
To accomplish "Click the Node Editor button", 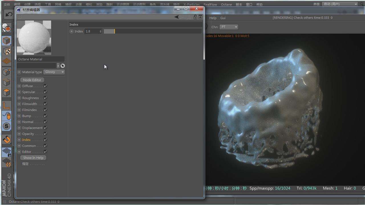I will click(x=32, y=80).
